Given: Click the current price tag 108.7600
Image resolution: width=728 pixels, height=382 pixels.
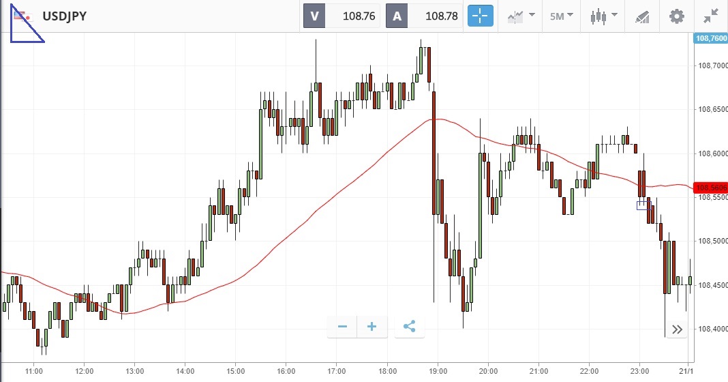Looking at the screenshot, I should (x=710, y=39).
